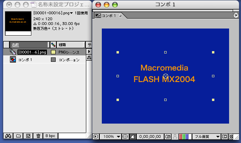Click the 8 bpc color depth button
Viewport: 241px width, 143px height.
[50, 136]
